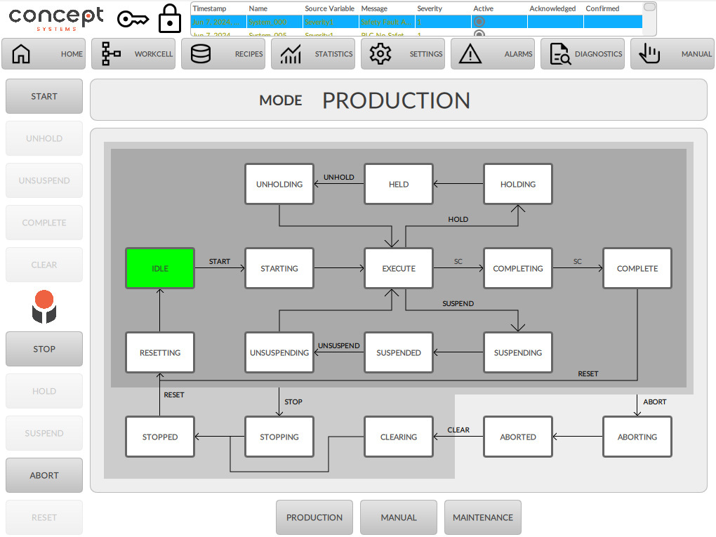The height and width of the screenshot is (537, 716).
Task: Select SETTINGS label in navigation bar
Action: (425, 54)
